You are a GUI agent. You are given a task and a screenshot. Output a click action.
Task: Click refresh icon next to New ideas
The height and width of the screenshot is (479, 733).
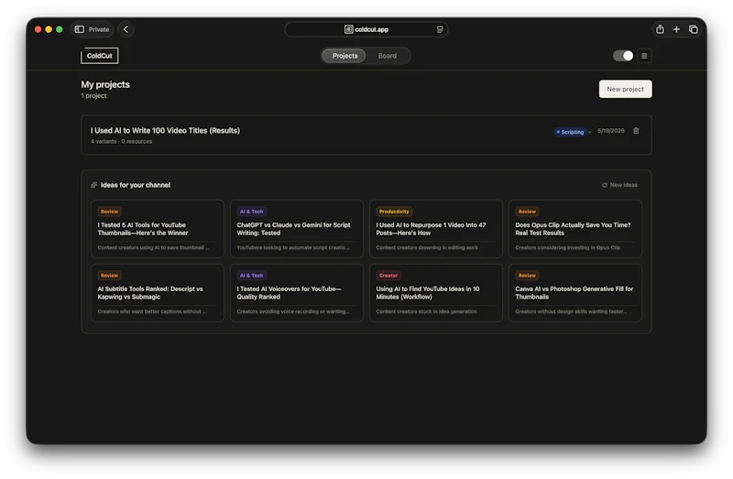[605, 185]
